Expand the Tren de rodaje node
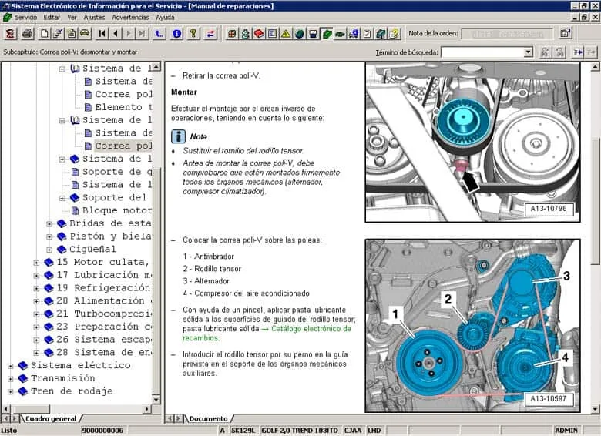The width and height of the screenshot is (601, 436). pyautogui.click(x=10, y=391)
